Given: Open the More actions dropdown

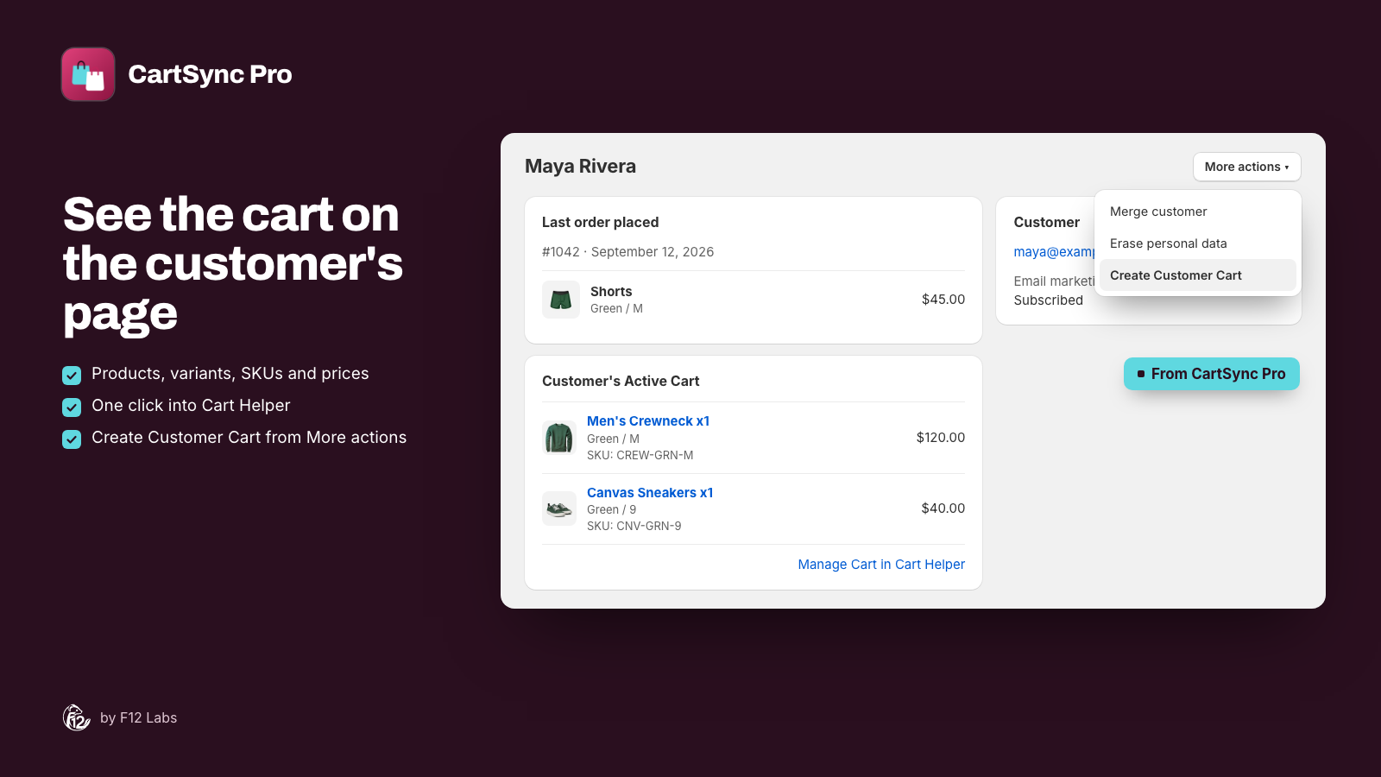Looking at the screenshot, I should pyautogui.click(x=1246, y=167).
